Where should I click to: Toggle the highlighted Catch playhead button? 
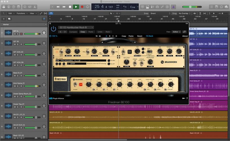click(x=51, y=13)
